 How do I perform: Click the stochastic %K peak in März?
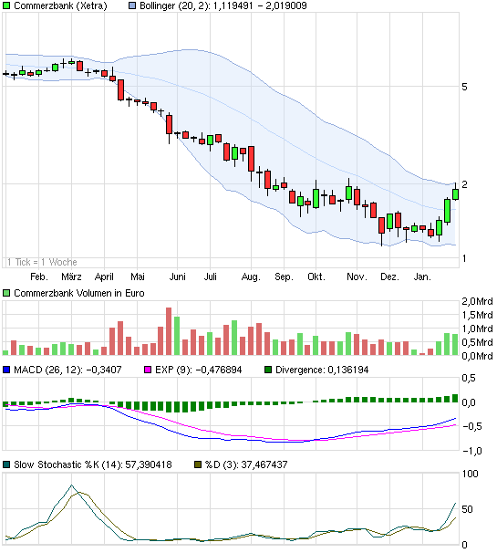pos(71,485)
